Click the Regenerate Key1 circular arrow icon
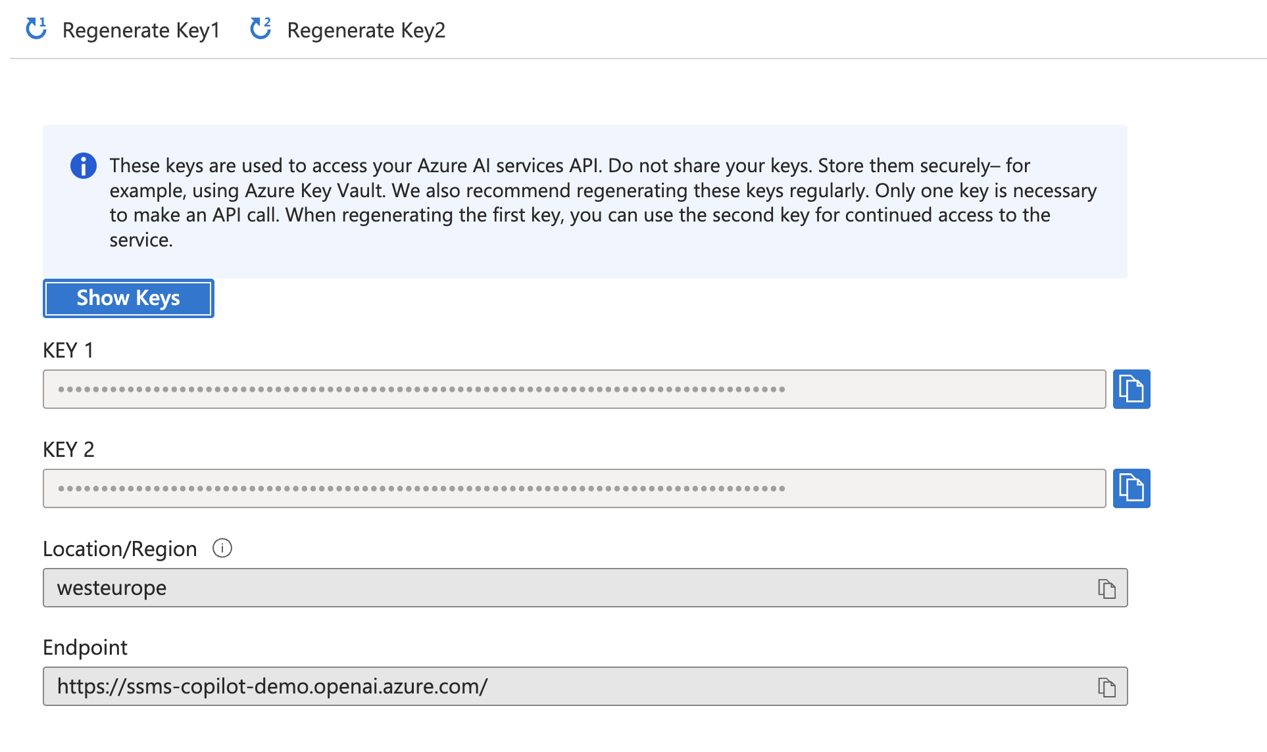 [x=35, y=29]
